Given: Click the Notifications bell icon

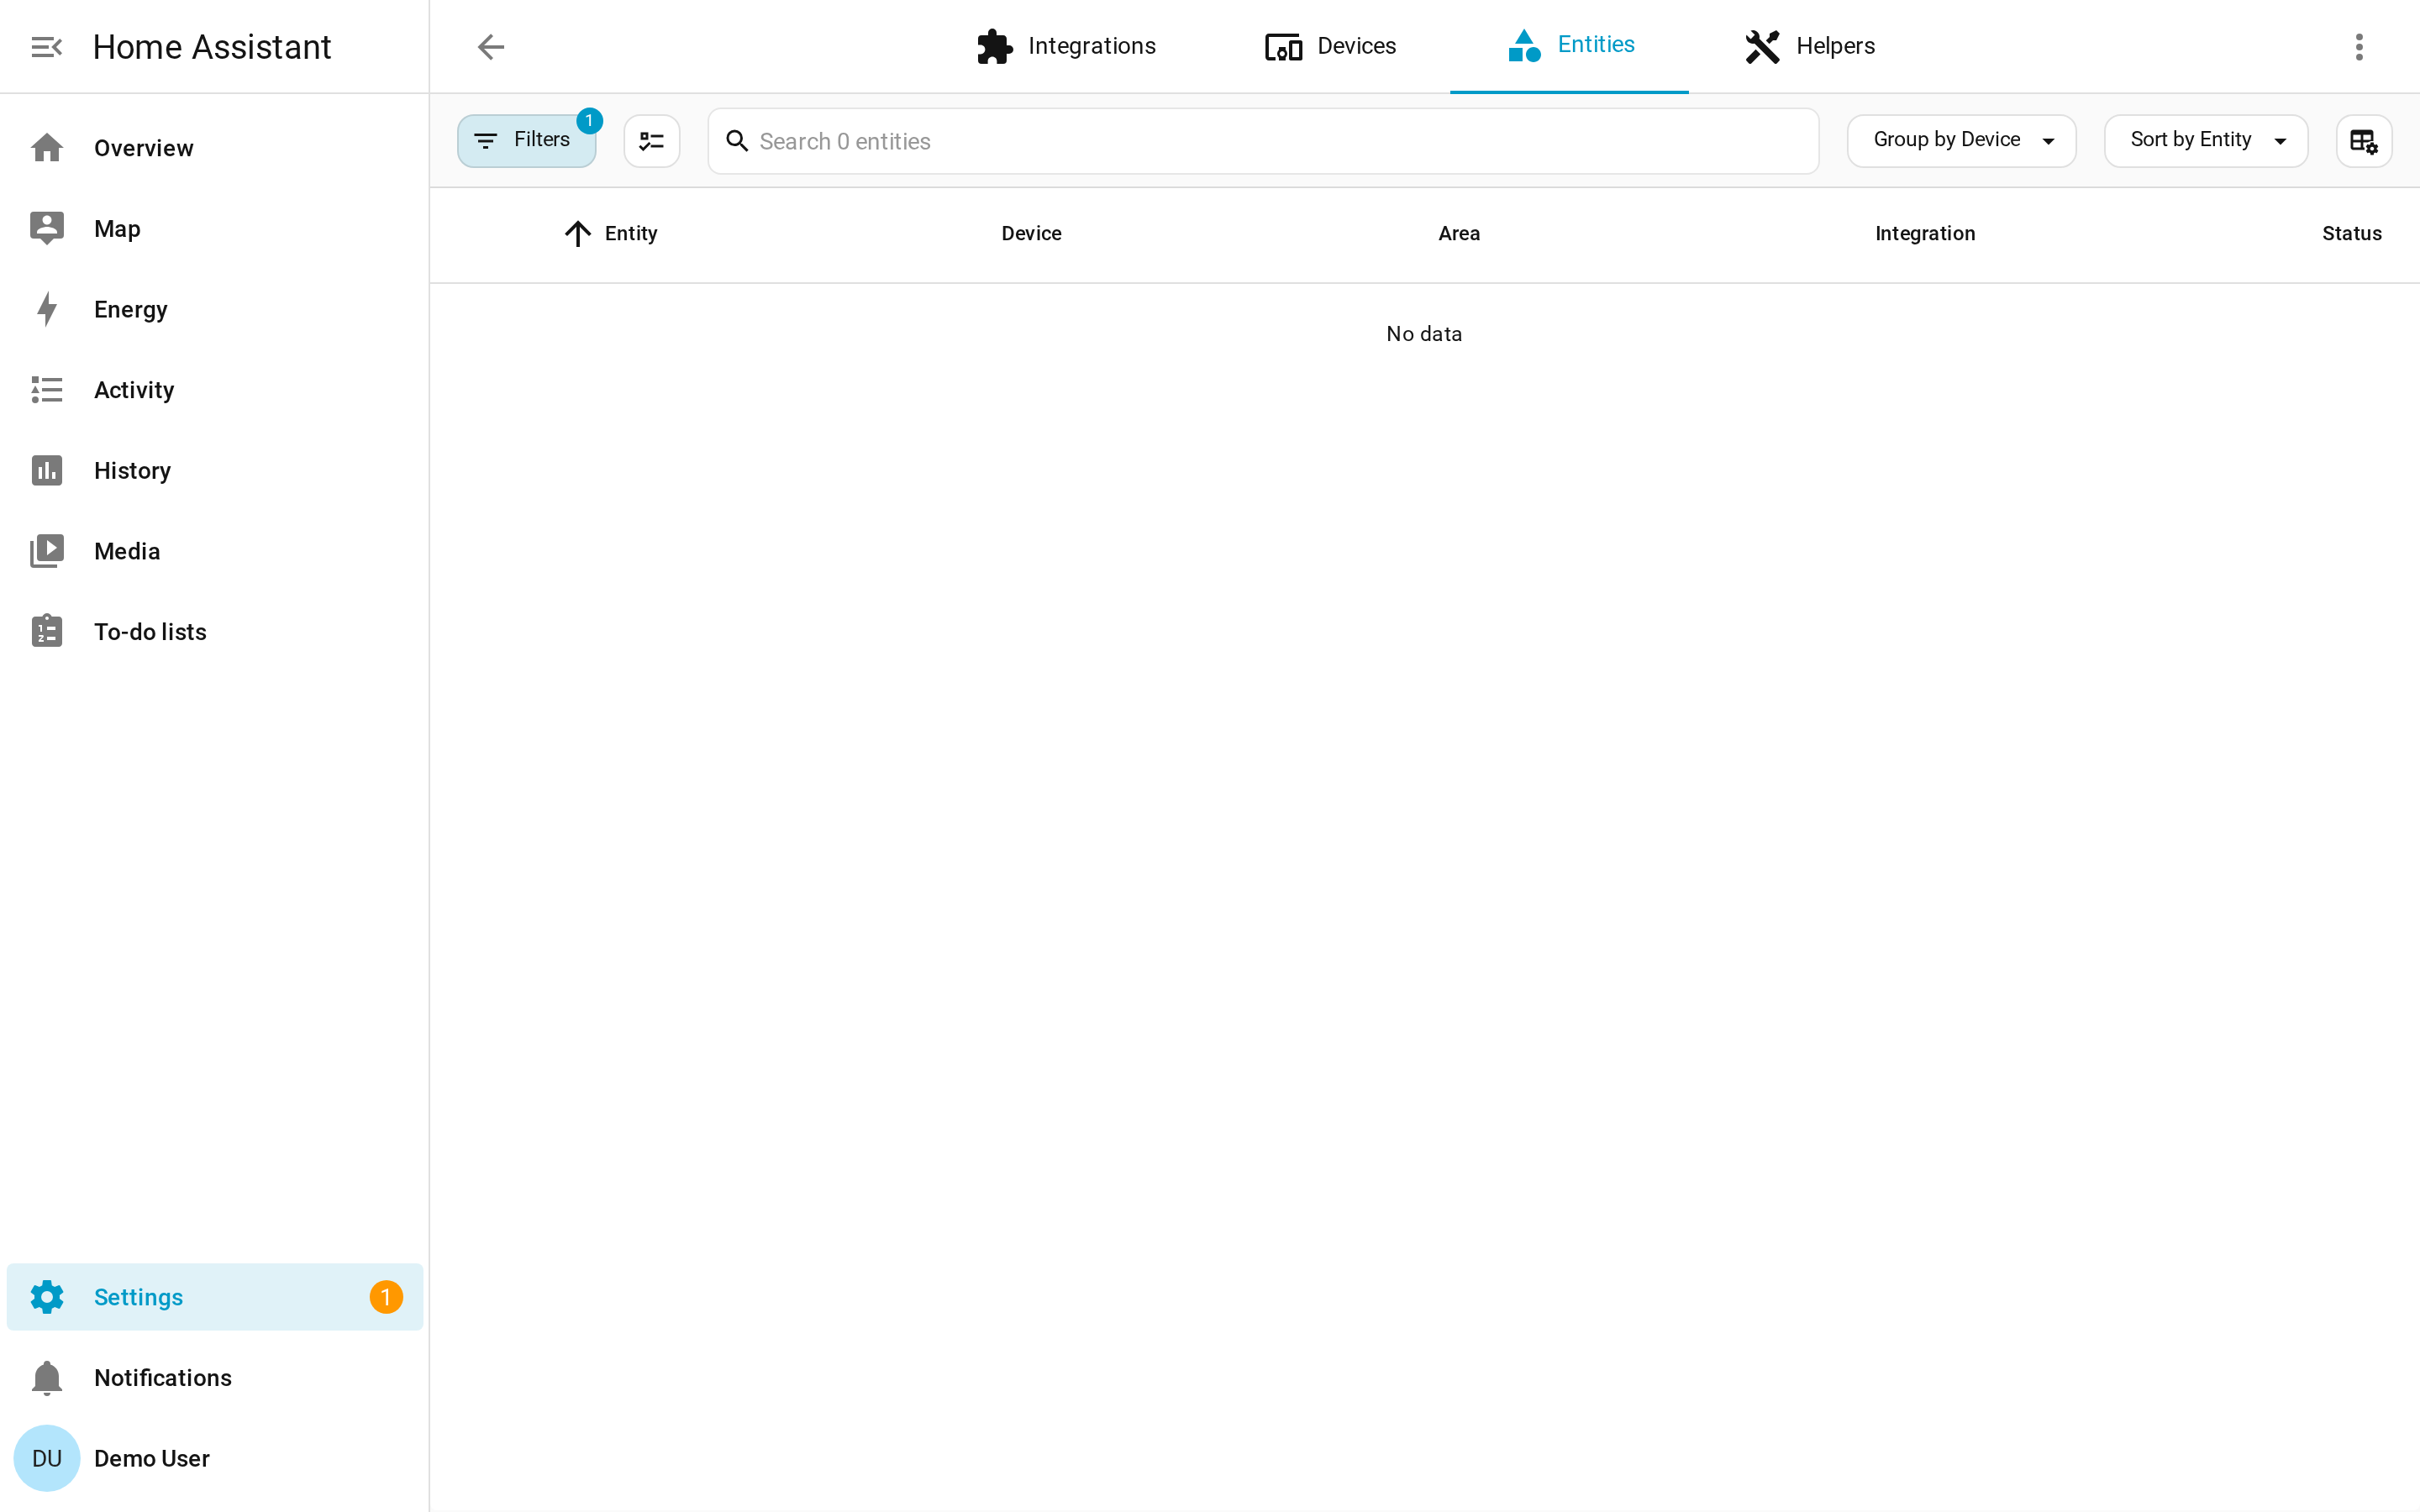Looking at the screenshot, I should pyautogui.click(x=47, y=1378).
